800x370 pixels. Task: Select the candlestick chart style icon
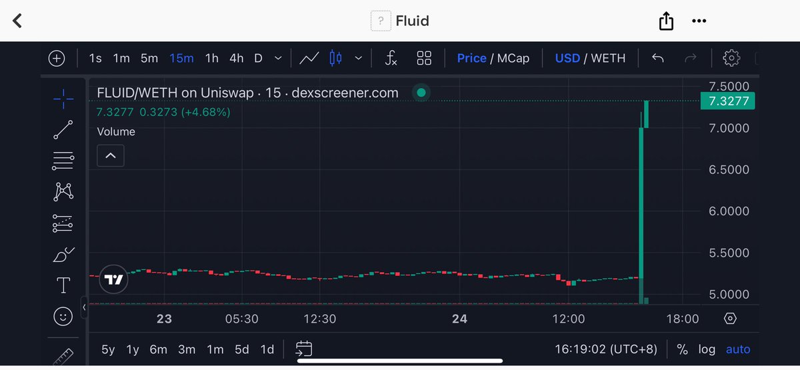point(335,59)
